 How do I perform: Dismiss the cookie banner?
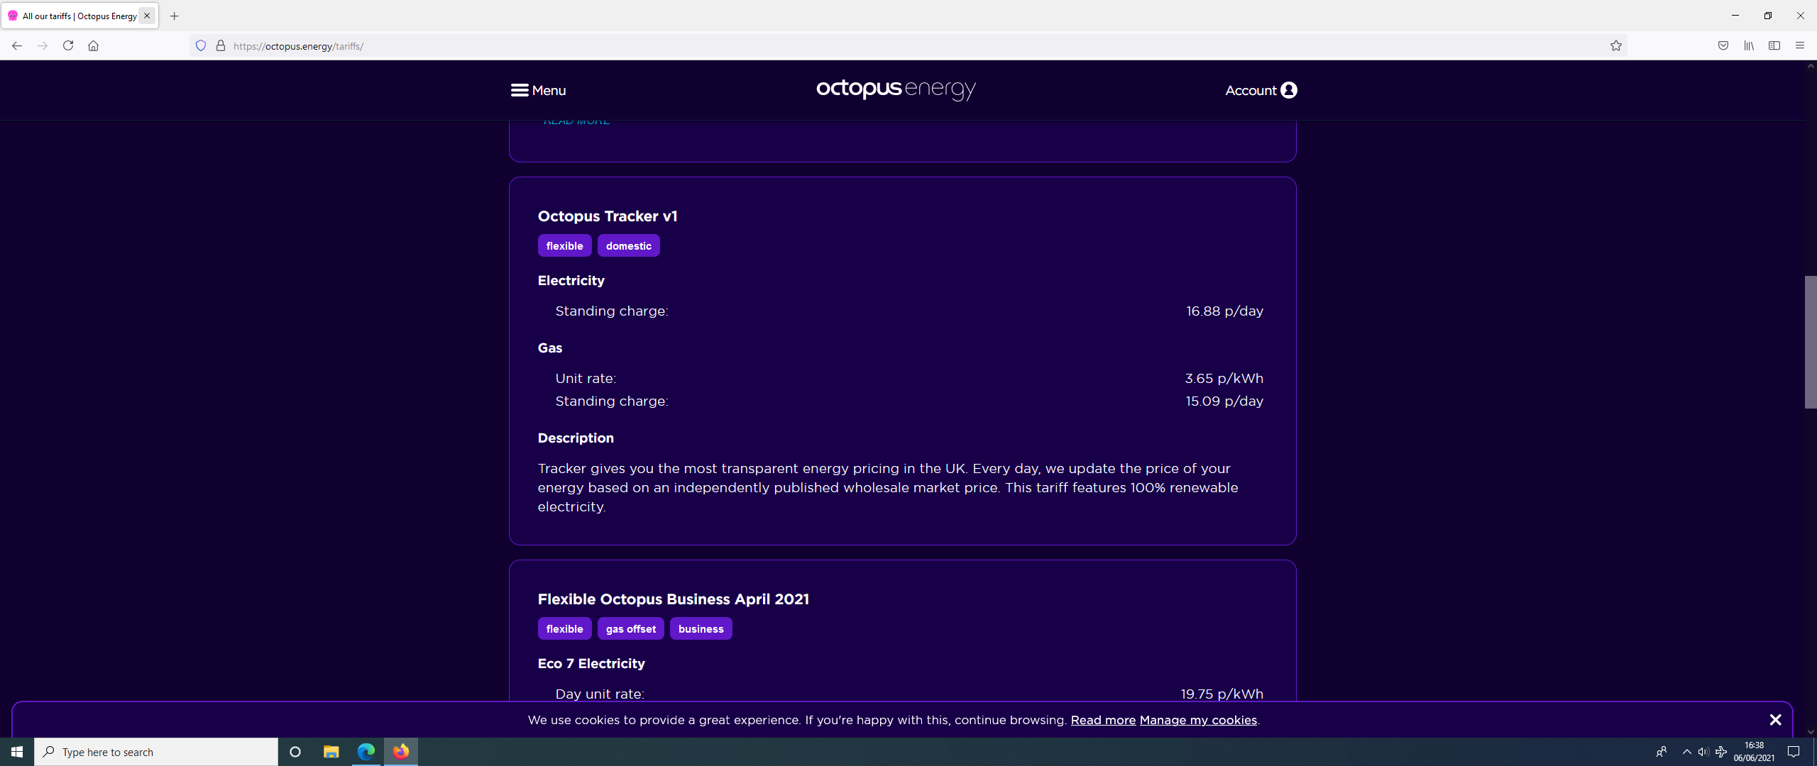coord(1775,720)
